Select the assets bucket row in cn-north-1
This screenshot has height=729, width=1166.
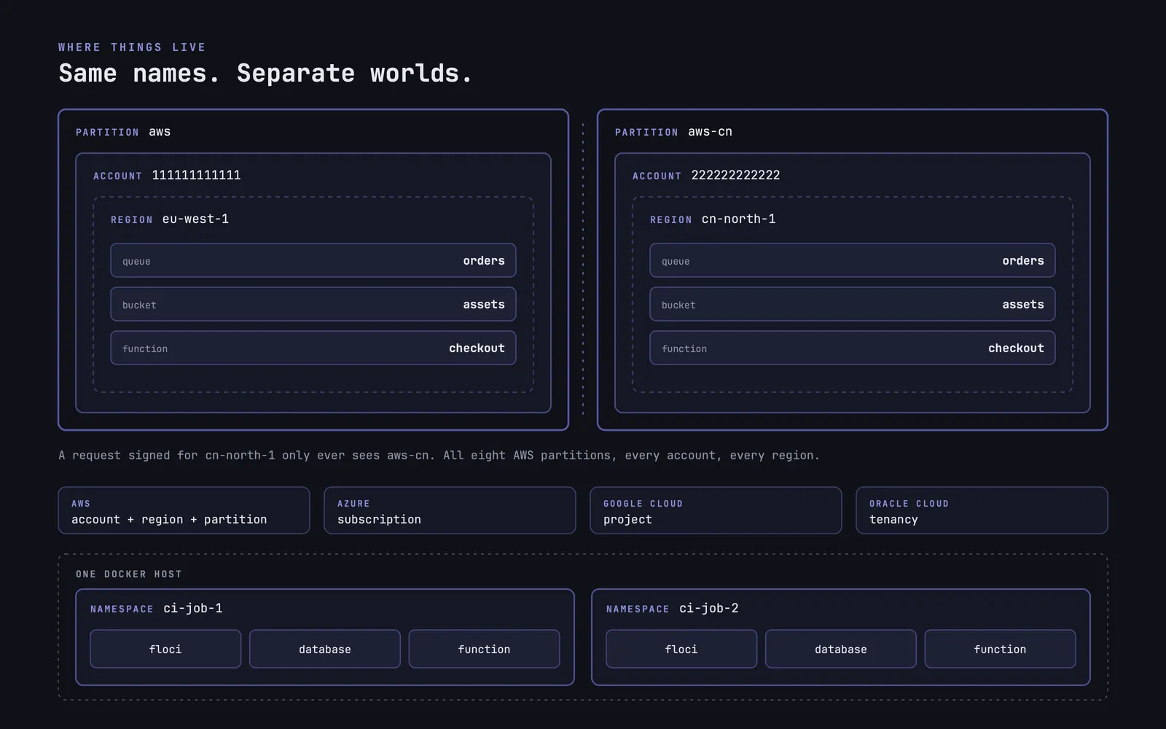853,304
